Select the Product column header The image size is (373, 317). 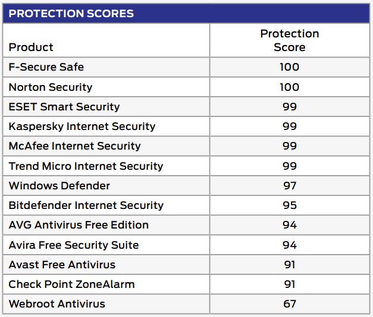[31, 47]
